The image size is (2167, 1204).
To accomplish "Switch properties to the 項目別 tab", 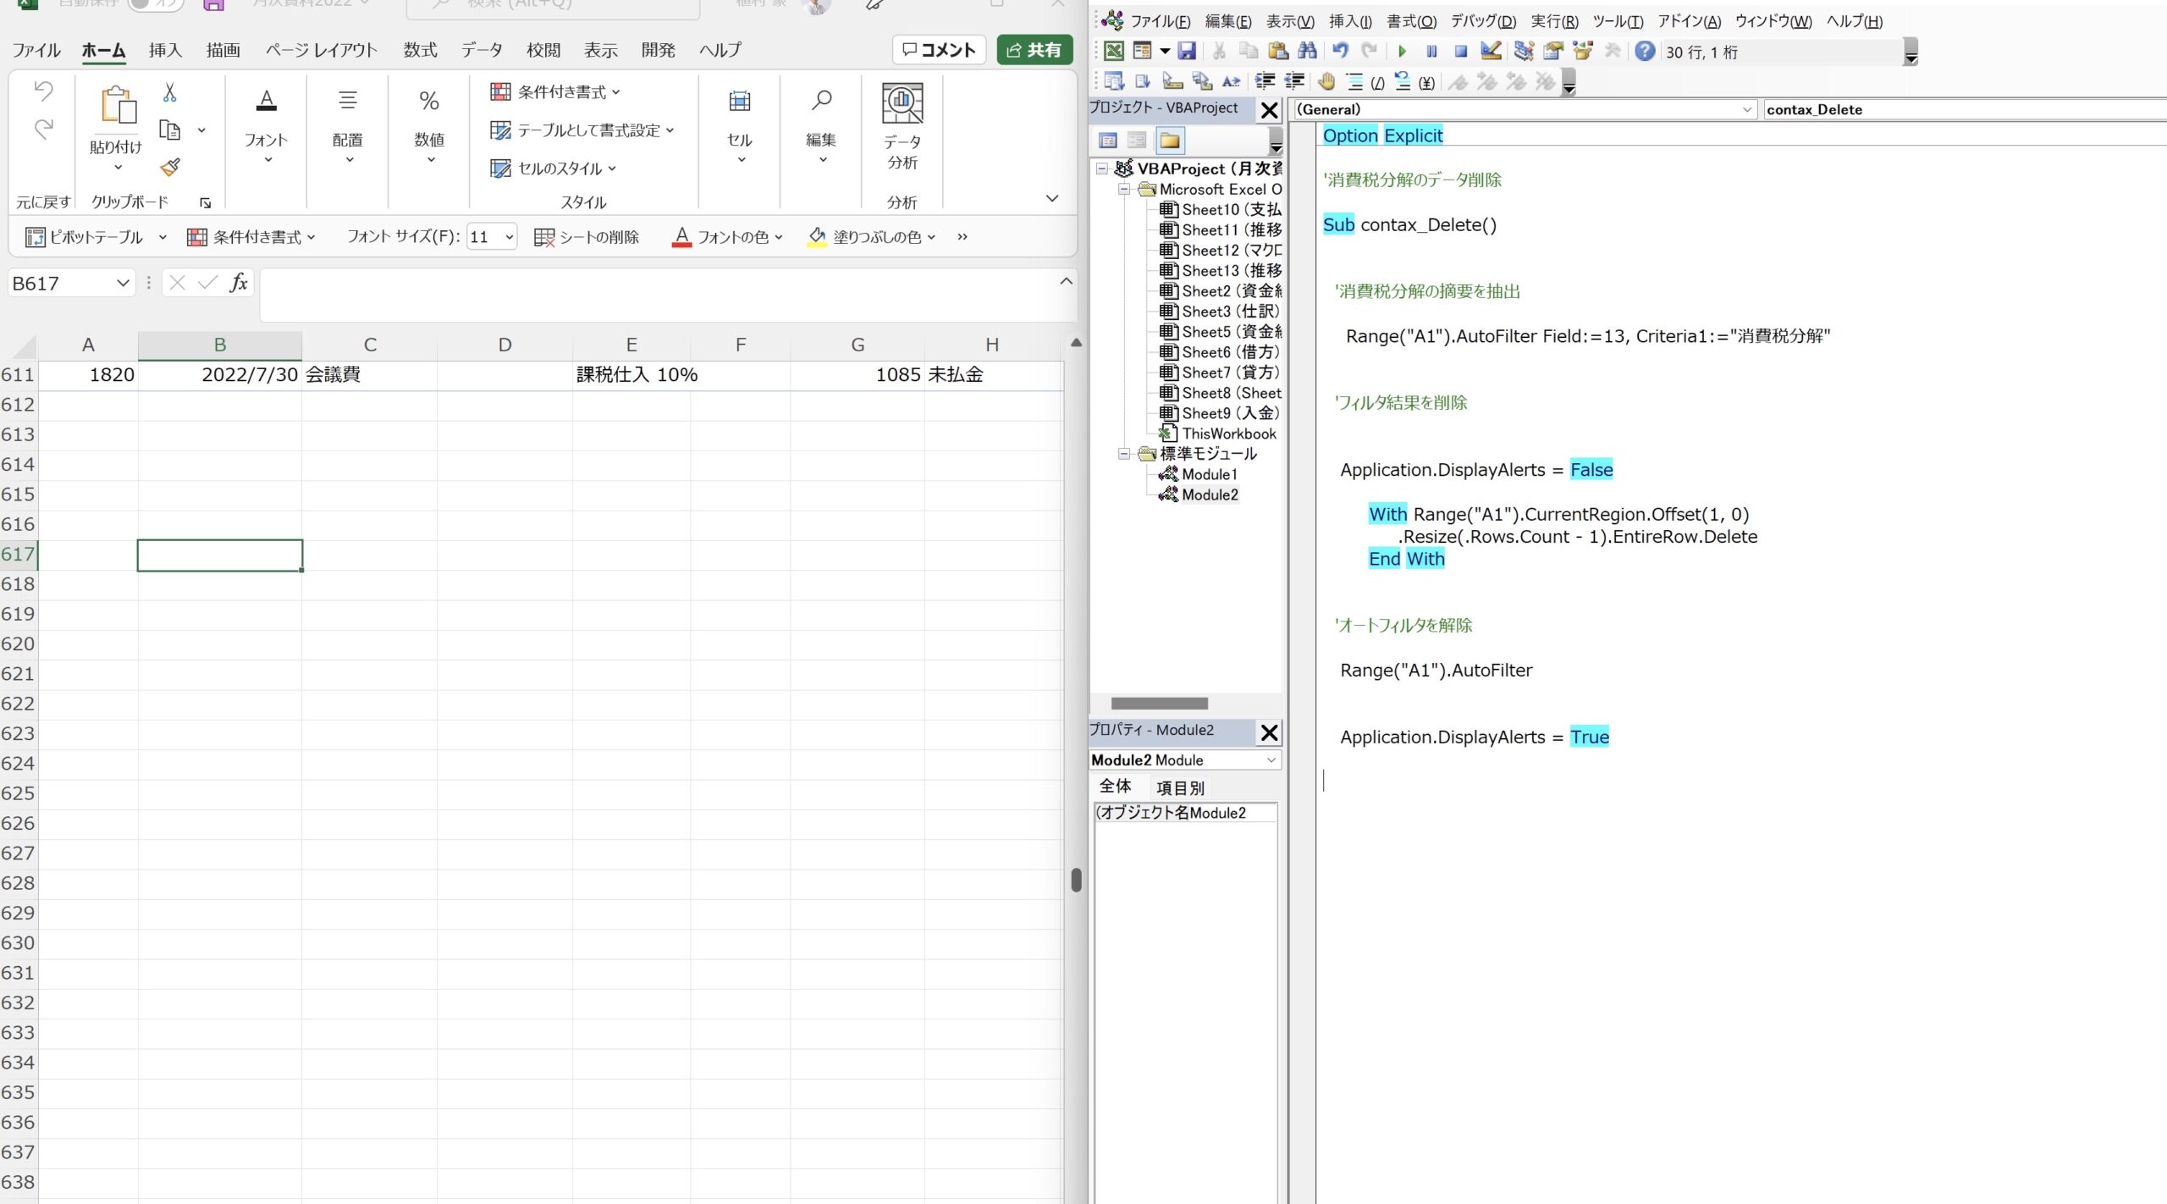I will click(x=1180, y=788).
